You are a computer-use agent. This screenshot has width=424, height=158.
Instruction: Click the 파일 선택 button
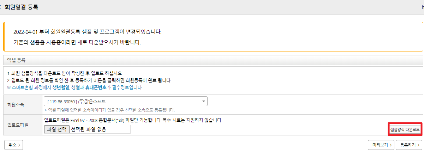(56, 129)
